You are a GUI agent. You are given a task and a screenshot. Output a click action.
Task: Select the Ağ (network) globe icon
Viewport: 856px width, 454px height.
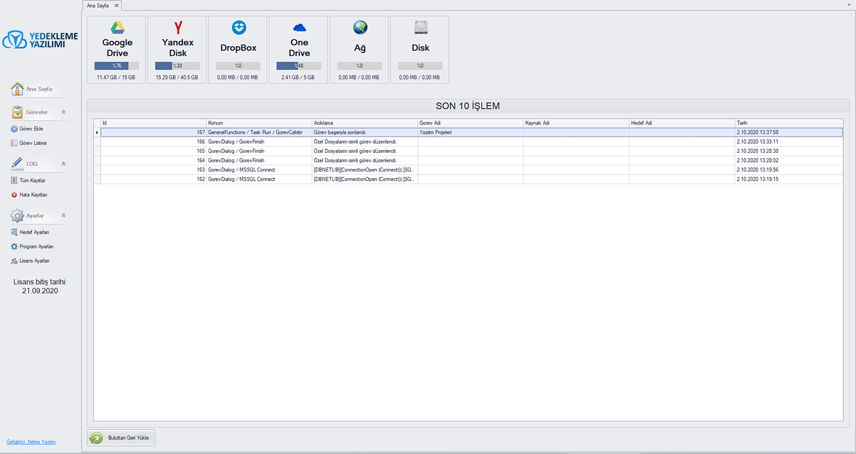tap(359, 26)
